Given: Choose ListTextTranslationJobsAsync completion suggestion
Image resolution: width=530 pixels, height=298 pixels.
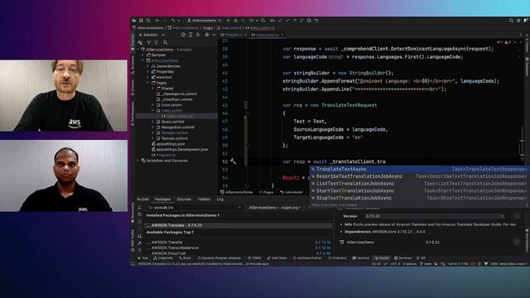Looking at the screenshot, I should pos(419,184).
